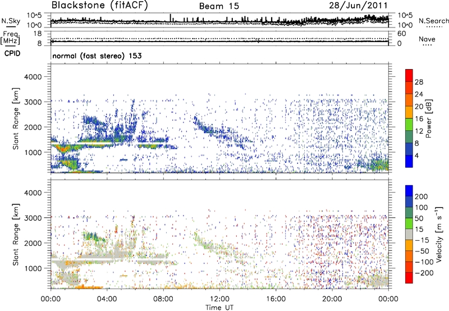Click the velocity panel 'Slant Range [km]' label
Screen dimensions: 449x311
point(16,235)
